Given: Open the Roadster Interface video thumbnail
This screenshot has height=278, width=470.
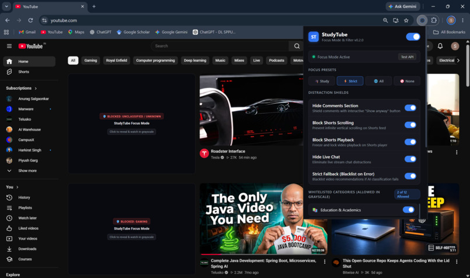Looking at the screenshot, I should 252,110.
